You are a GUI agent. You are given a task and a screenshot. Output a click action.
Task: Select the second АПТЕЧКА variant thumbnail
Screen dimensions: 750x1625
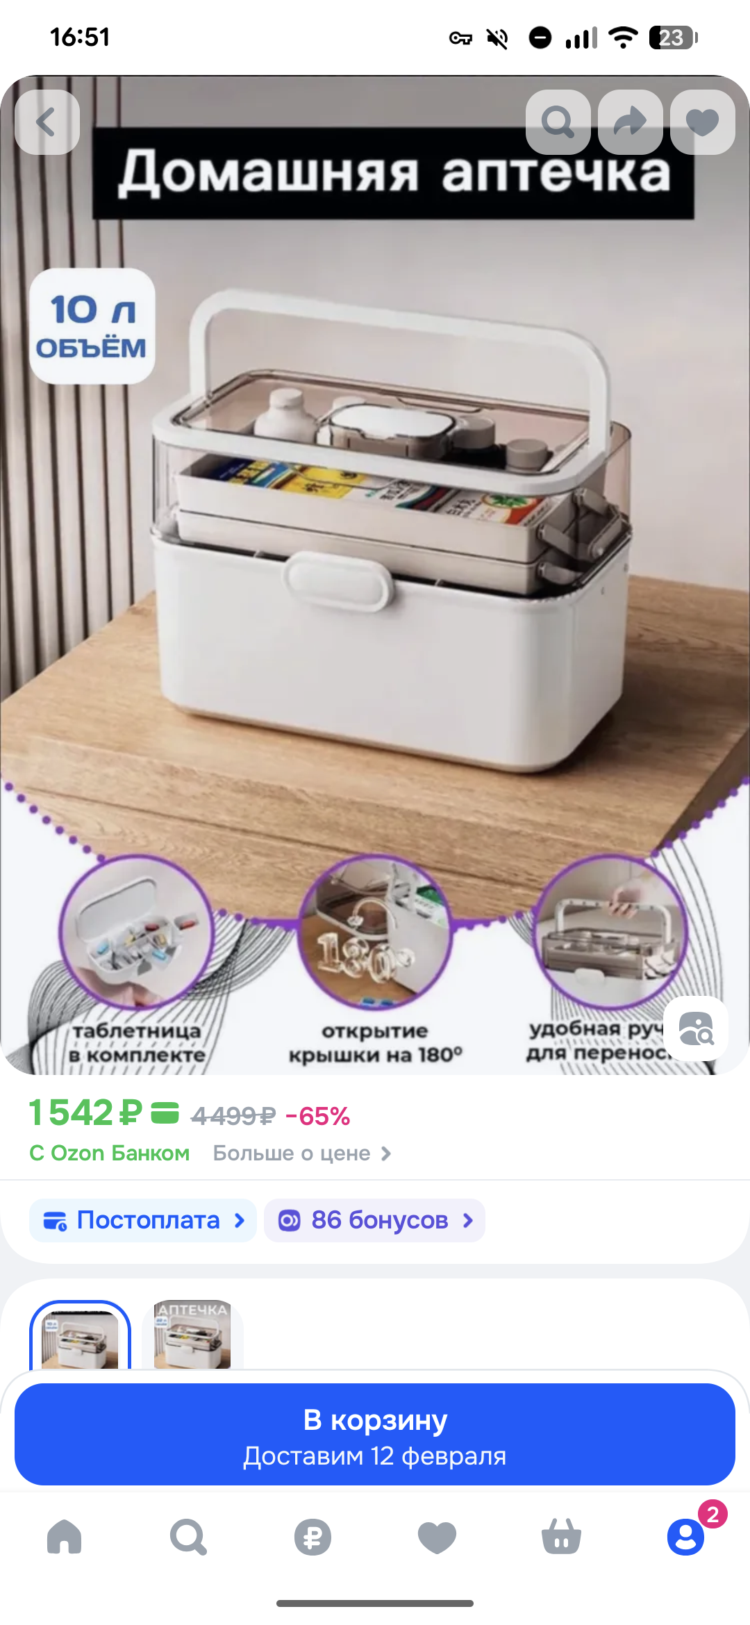[192, 1335]
